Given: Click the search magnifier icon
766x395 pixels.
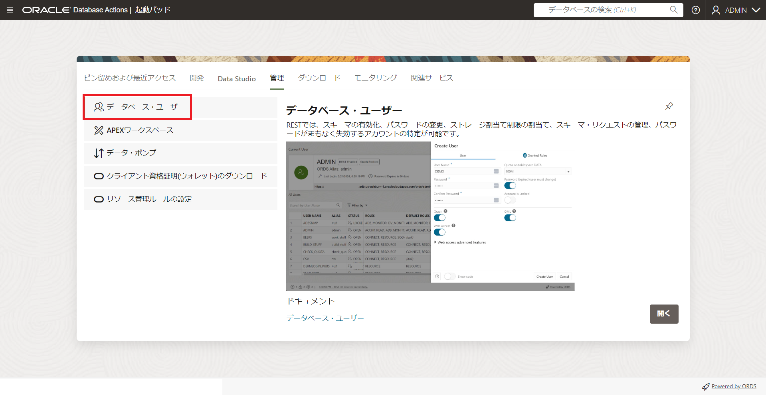Looking at the screenshot, I should click(x=673, y=10).
